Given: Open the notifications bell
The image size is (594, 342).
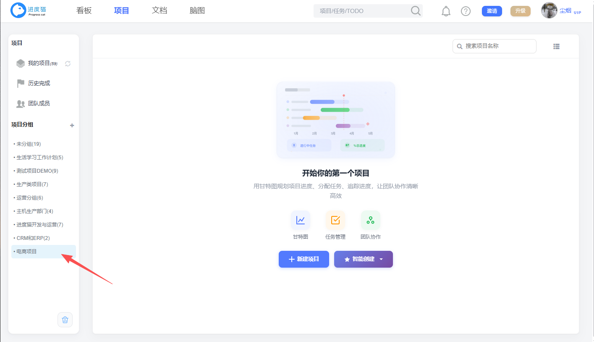Looking at the screenshot, I should (446, 11).
